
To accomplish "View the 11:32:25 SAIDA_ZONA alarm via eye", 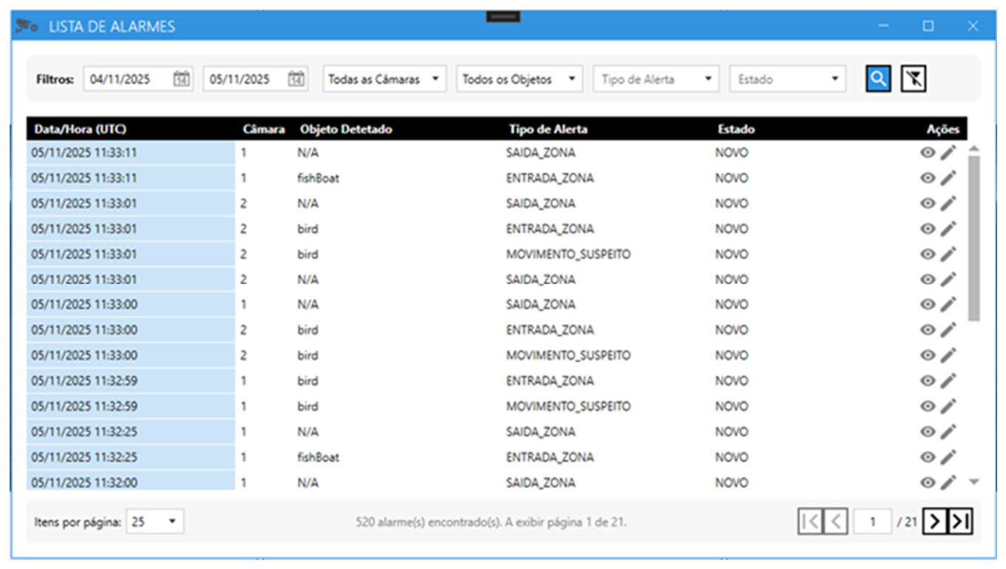I will (928, 431).
